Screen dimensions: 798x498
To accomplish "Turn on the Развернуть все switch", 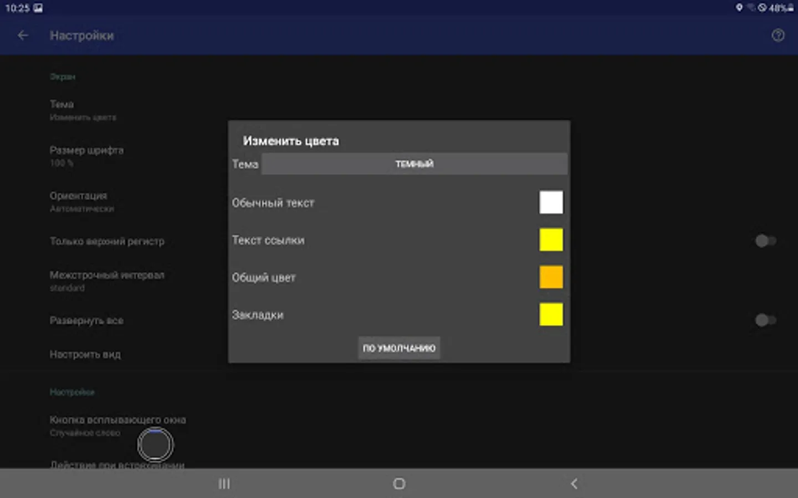I will point(765,320).
